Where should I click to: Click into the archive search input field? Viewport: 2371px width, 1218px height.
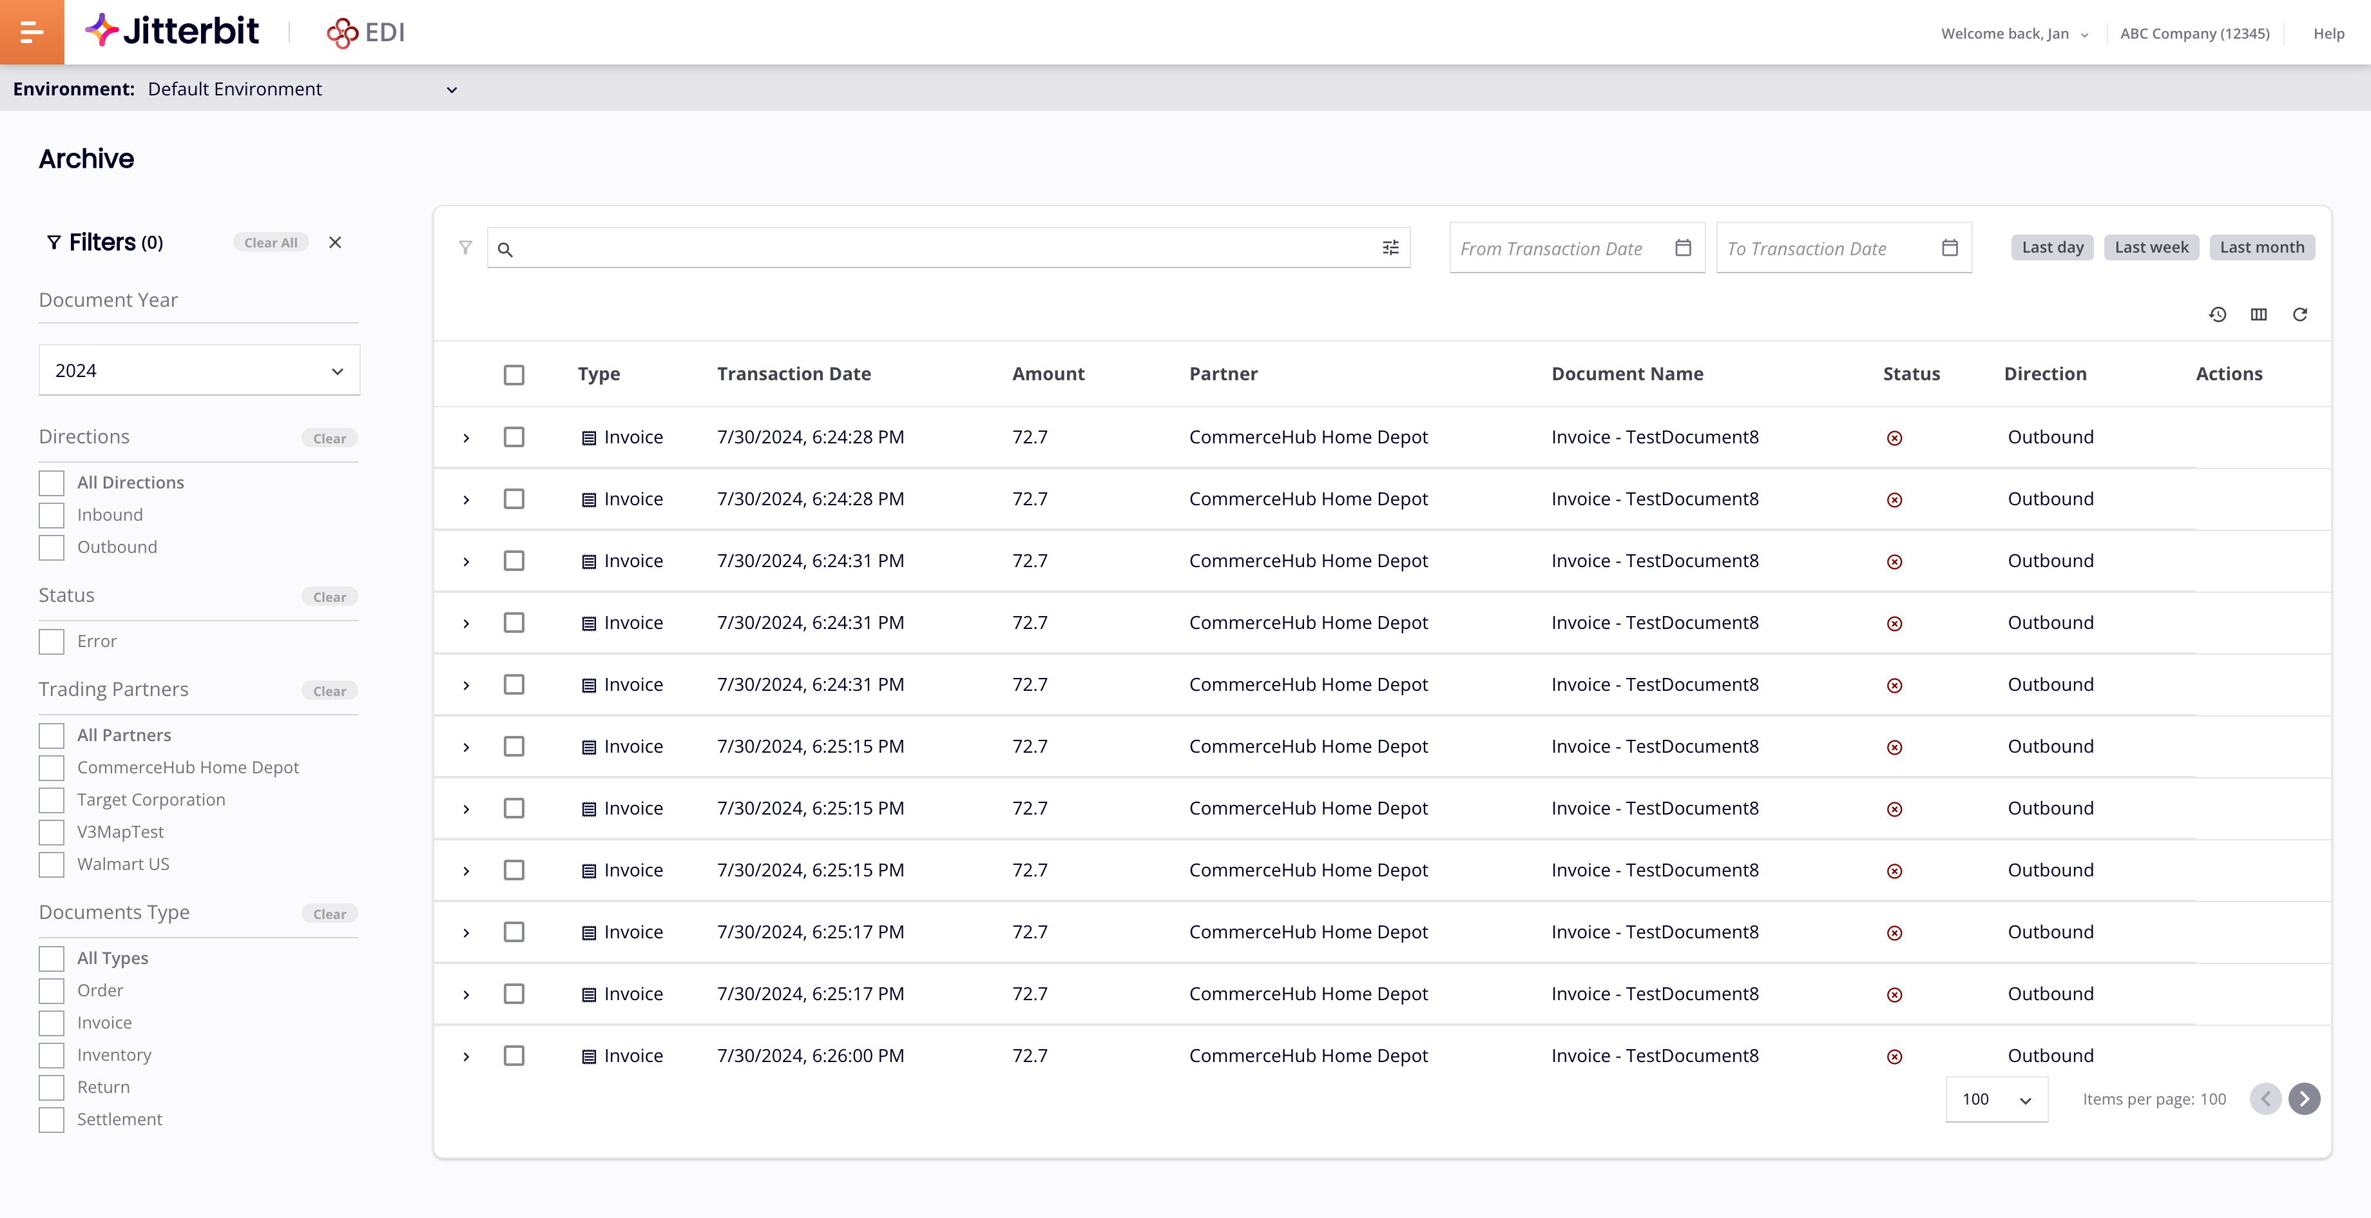(948, 247)
